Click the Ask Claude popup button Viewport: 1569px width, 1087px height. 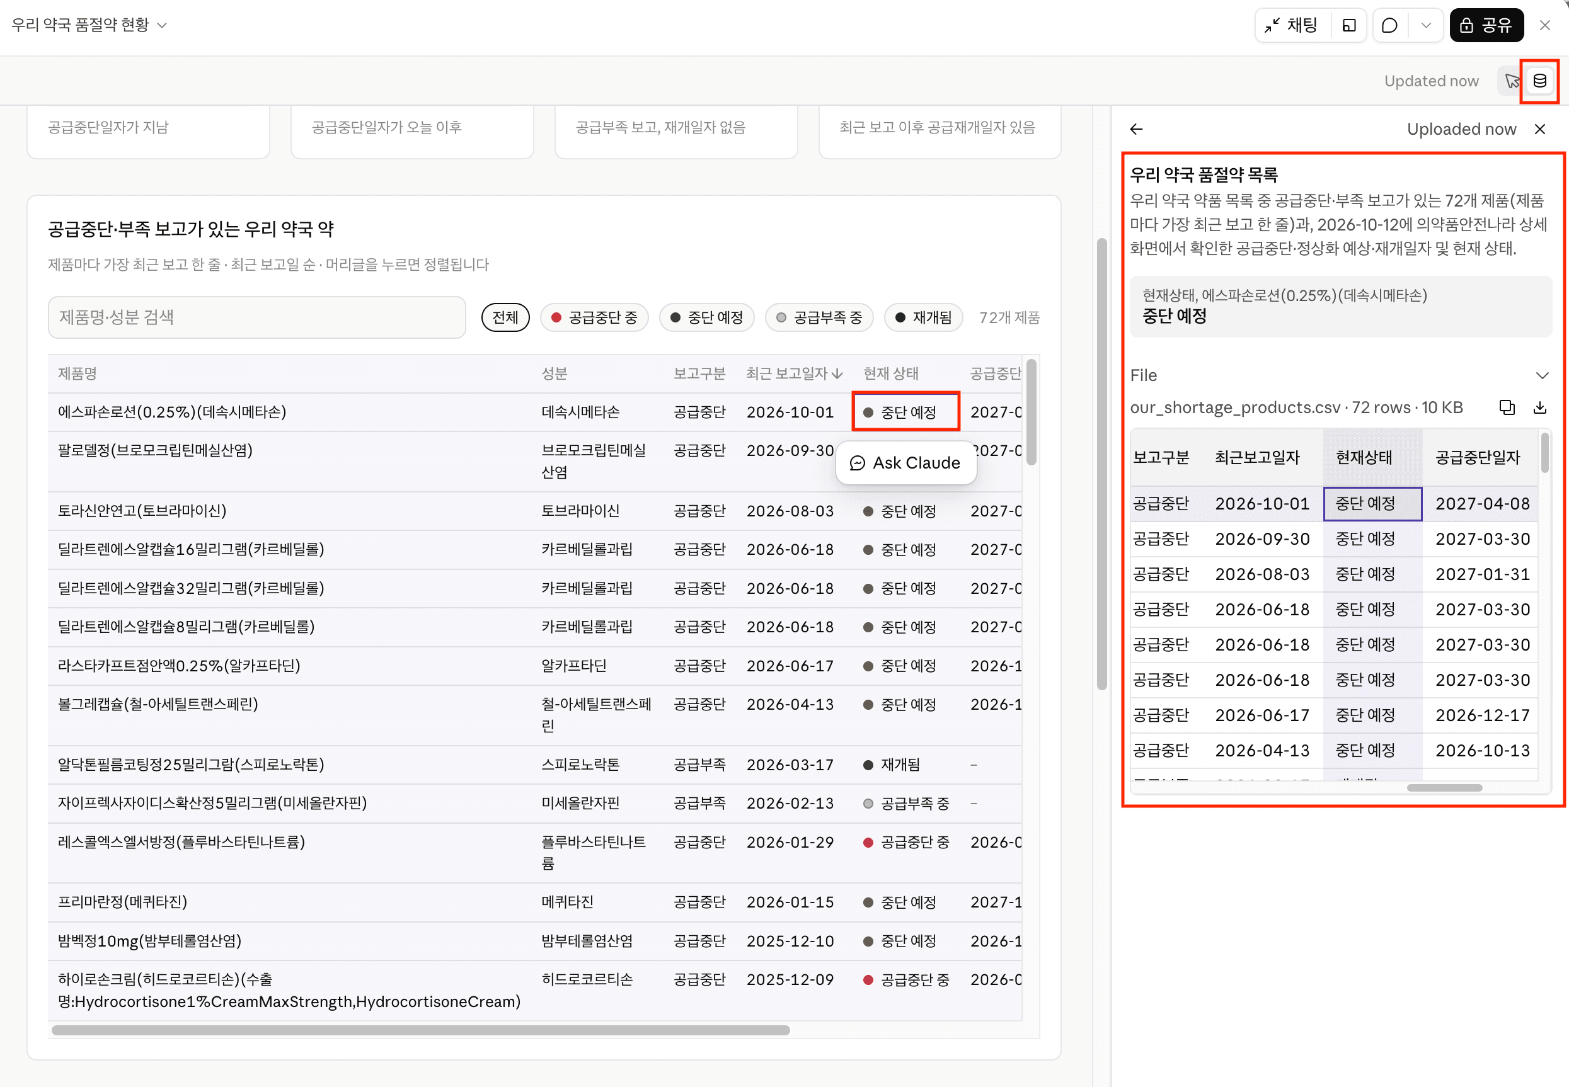[x=905, y=462]
